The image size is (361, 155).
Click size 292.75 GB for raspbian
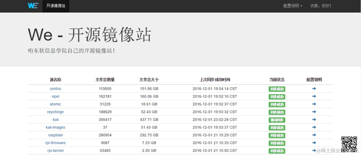click(x=149, y=135)
